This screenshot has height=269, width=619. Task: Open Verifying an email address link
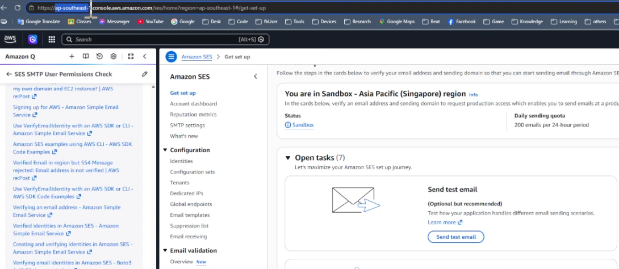(66, 211)
